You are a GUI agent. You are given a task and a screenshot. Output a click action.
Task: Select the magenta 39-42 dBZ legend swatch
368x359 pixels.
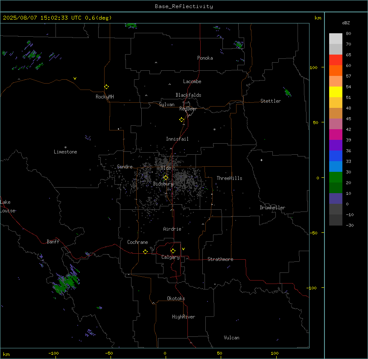[336, 134]
